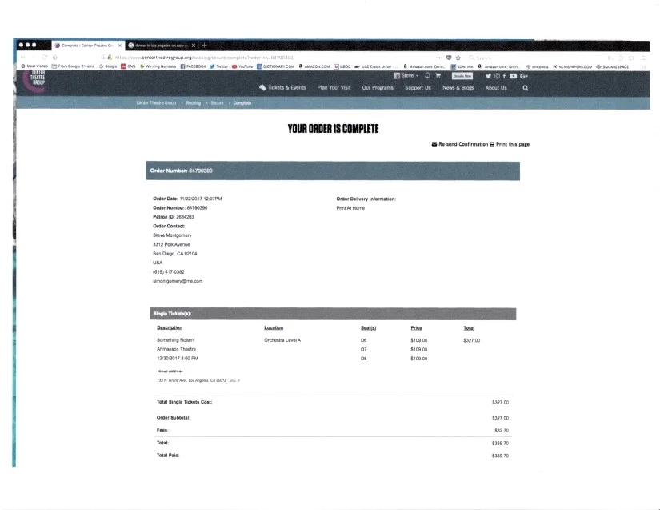Click the browser URL address field

pyautogui.click(x=270, y=58)
